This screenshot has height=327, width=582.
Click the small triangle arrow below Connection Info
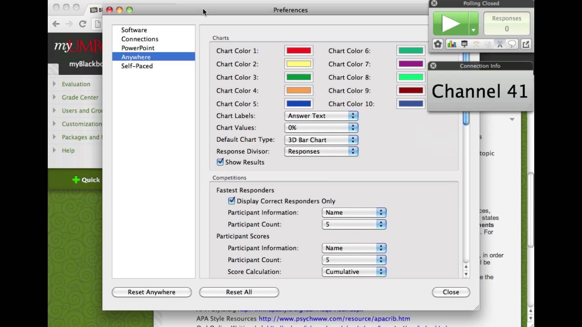pyautogui.click(x=512, y=119)
